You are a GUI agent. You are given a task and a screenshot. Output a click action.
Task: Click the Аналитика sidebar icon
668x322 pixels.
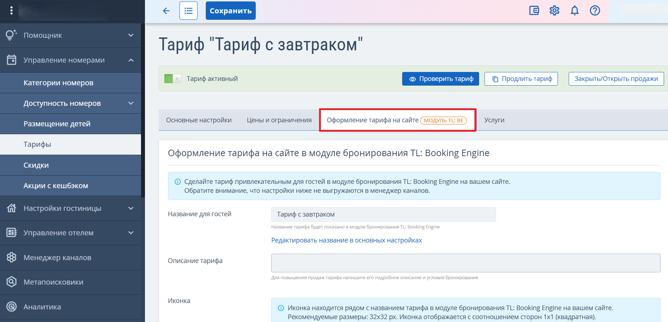(12, 307)
